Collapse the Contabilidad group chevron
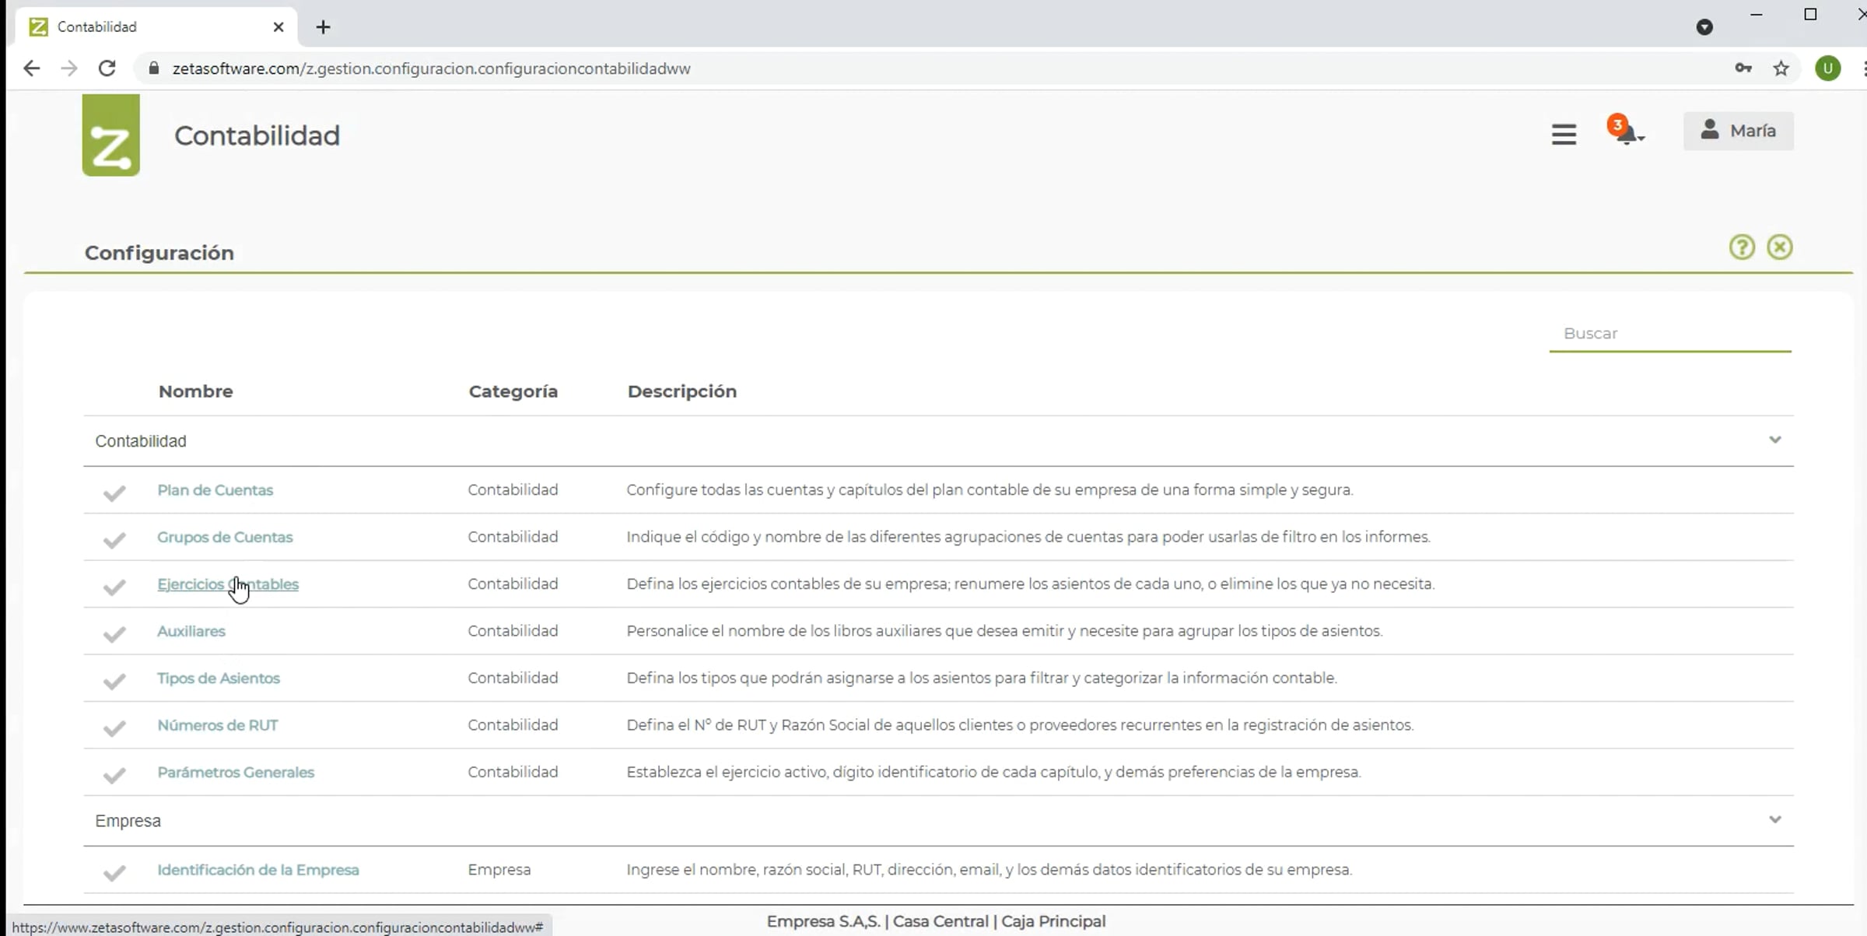Image resolution: width=1867 pixels, height=936 pixels. (x=1775, y=440)
